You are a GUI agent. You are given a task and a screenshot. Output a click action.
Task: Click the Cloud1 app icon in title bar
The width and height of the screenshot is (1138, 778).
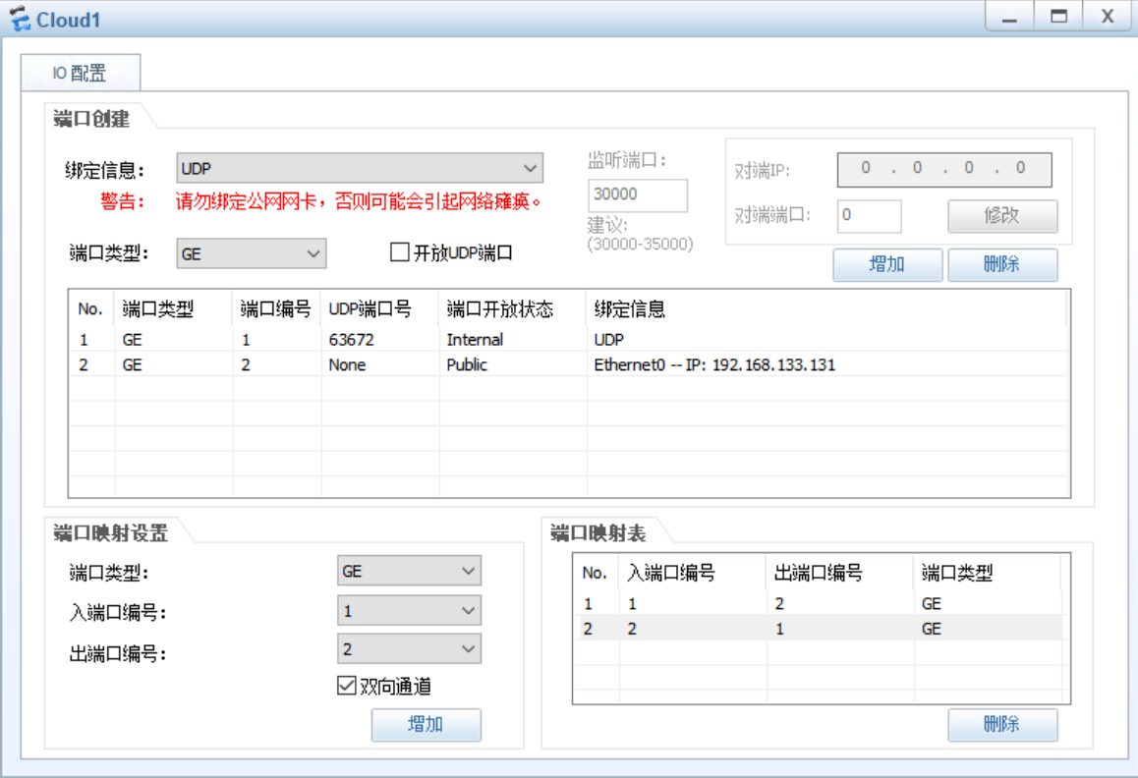(20, 20)
